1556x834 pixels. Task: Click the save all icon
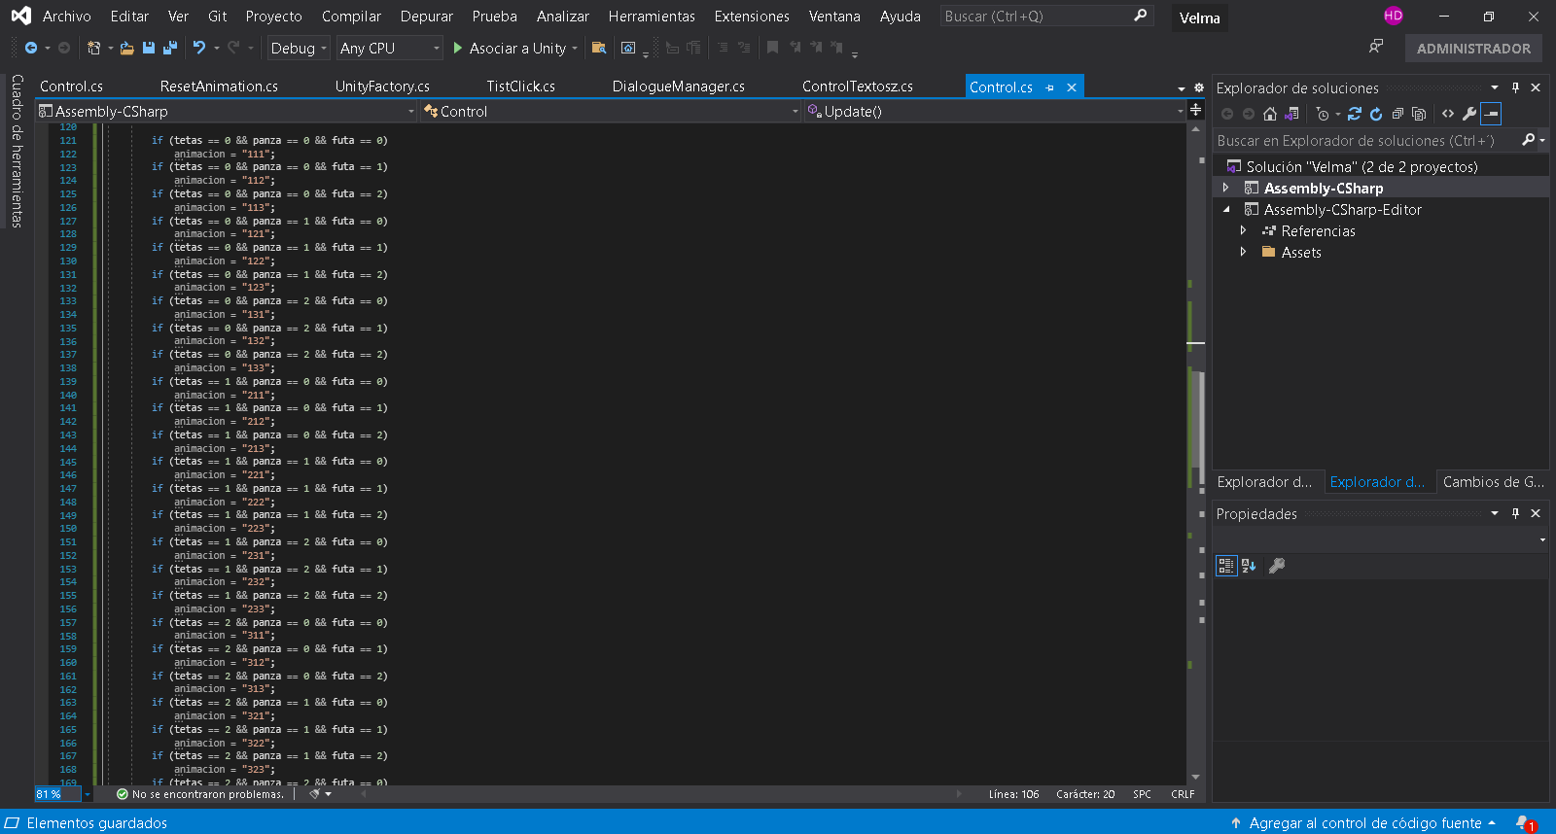[170, 48]
